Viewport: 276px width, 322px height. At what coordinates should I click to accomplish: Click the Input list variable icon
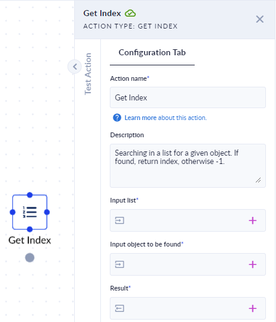click(x=119, y=220)
